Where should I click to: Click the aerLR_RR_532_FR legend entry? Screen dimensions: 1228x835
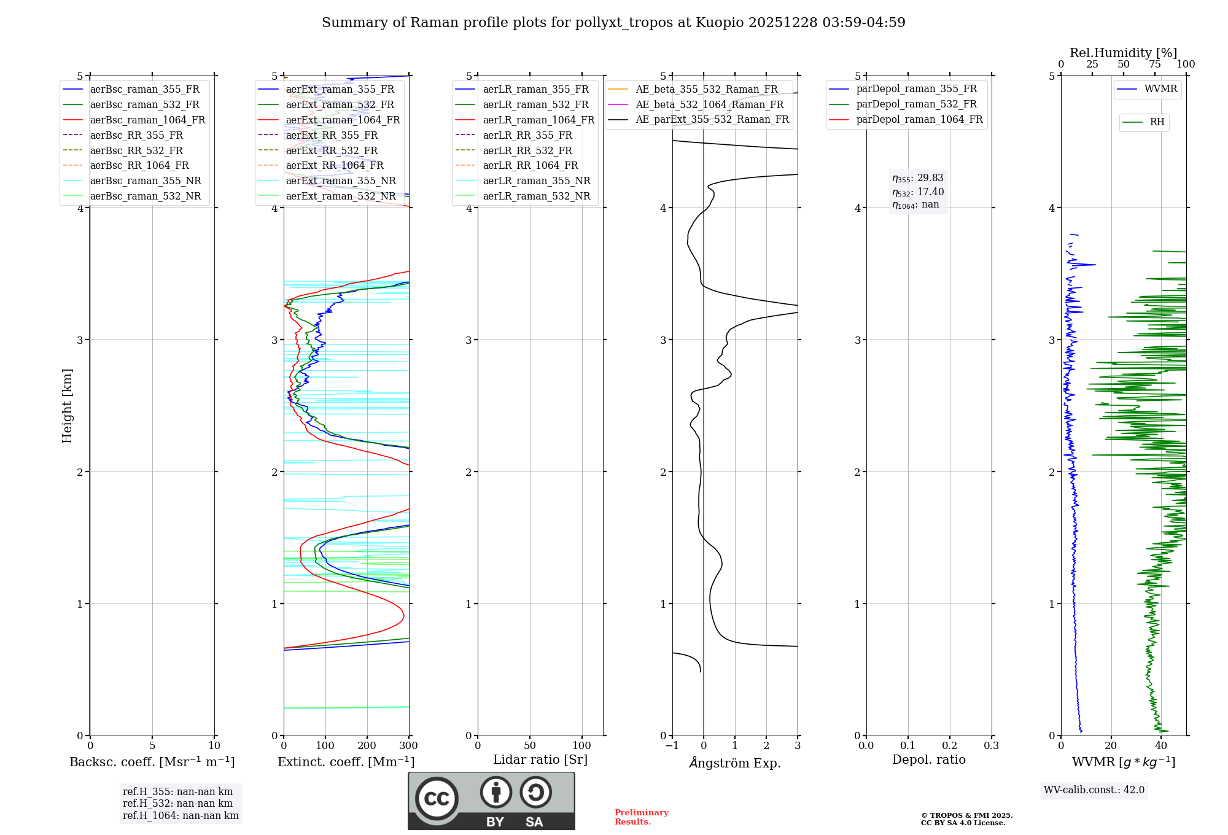(527, 150)
